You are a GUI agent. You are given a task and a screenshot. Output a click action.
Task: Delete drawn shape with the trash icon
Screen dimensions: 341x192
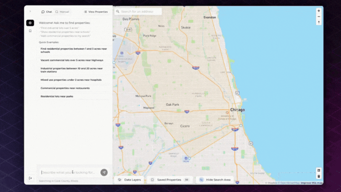point(319,176)
